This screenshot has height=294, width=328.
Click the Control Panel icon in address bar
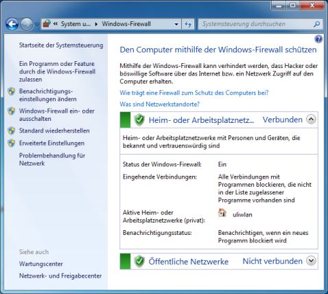click(x=47, y=24)
